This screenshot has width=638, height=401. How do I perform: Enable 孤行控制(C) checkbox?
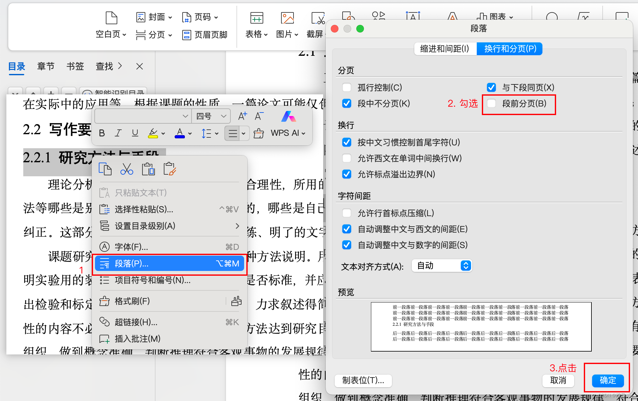click(x=347, y=87)
